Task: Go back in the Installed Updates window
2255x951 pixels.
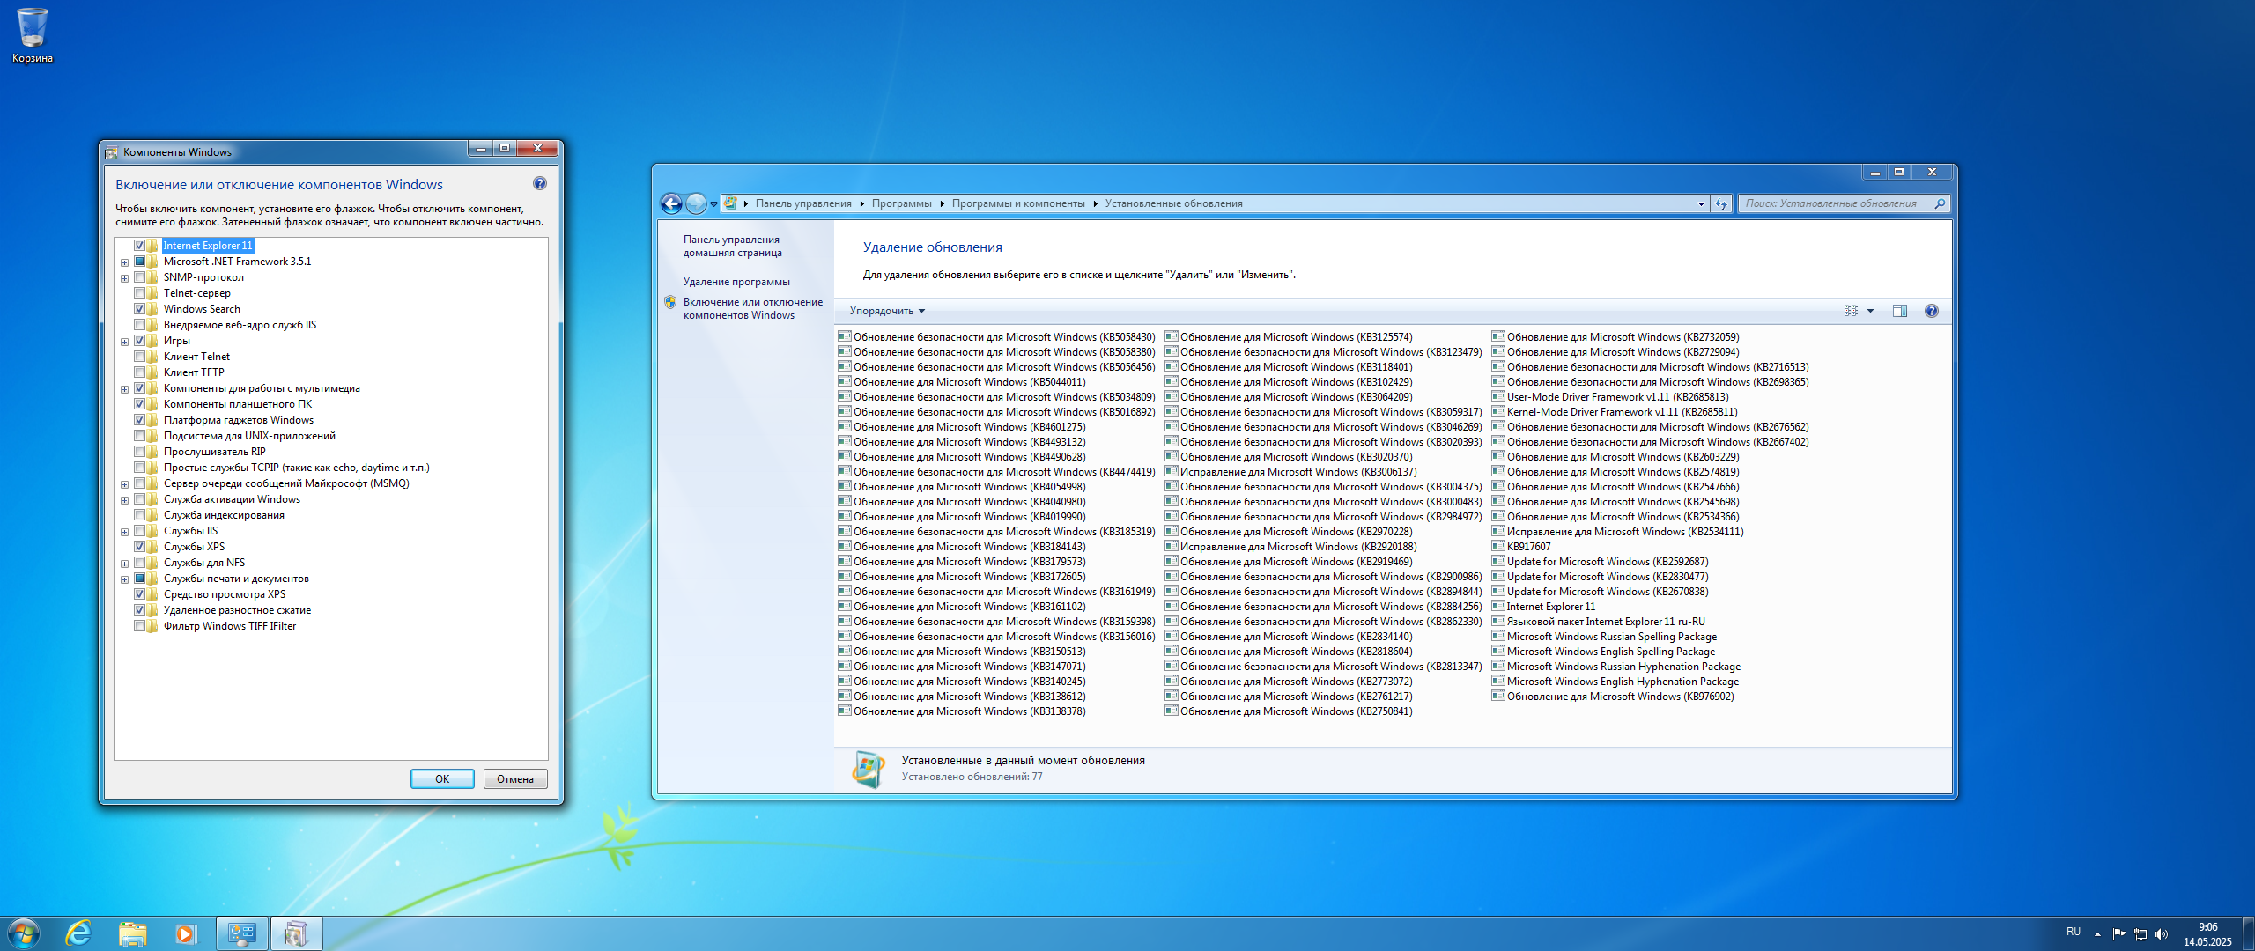Action: click(671, 203)
